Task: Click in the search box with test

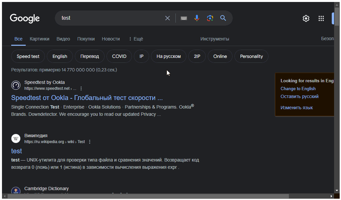Action: coord(109,18)
